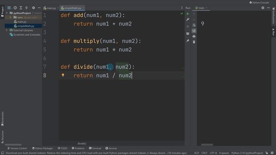Click def add function name on line 1
The height and width of the screenshot is (155, 276).
pyautogui.click(x=78, y=15)
